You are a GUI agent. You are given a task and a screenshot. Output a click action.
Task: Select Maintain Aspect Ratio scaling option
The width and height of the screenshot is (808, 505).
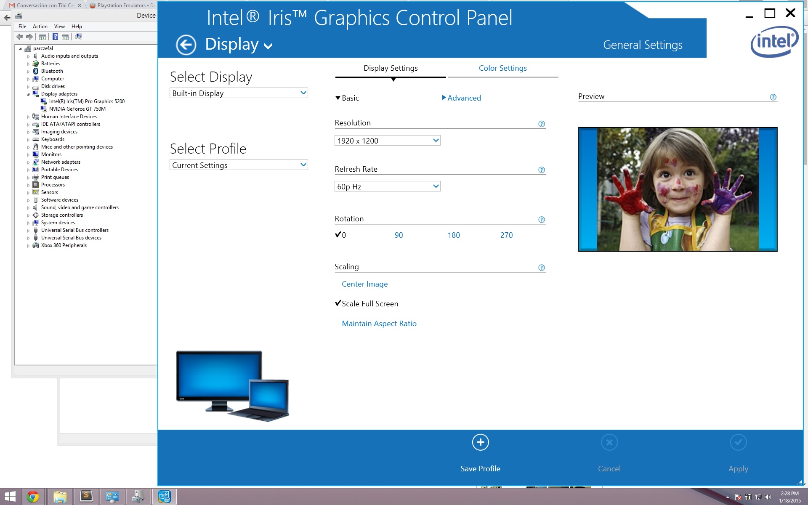coord(379,324)
